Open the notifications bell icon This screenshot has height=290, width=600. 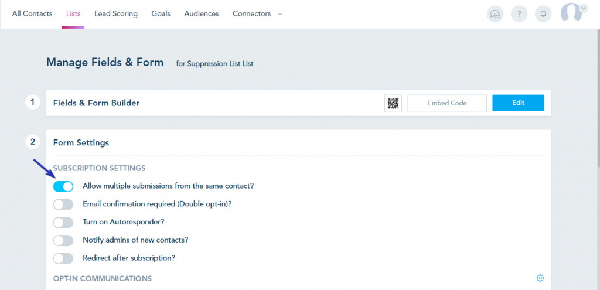pyautogui.click(x=543, y=14)
